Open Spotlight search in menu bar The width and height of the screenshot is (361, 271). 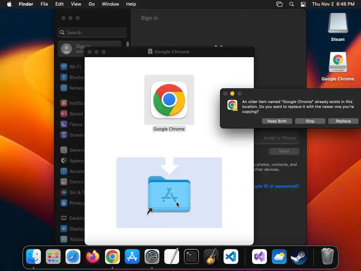(x=292, y=4)
